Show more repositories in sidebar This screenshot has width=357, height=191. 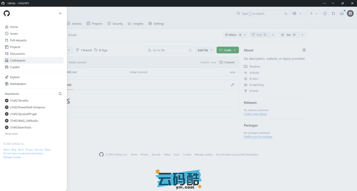pyautogui.click(x=11, y=134)
